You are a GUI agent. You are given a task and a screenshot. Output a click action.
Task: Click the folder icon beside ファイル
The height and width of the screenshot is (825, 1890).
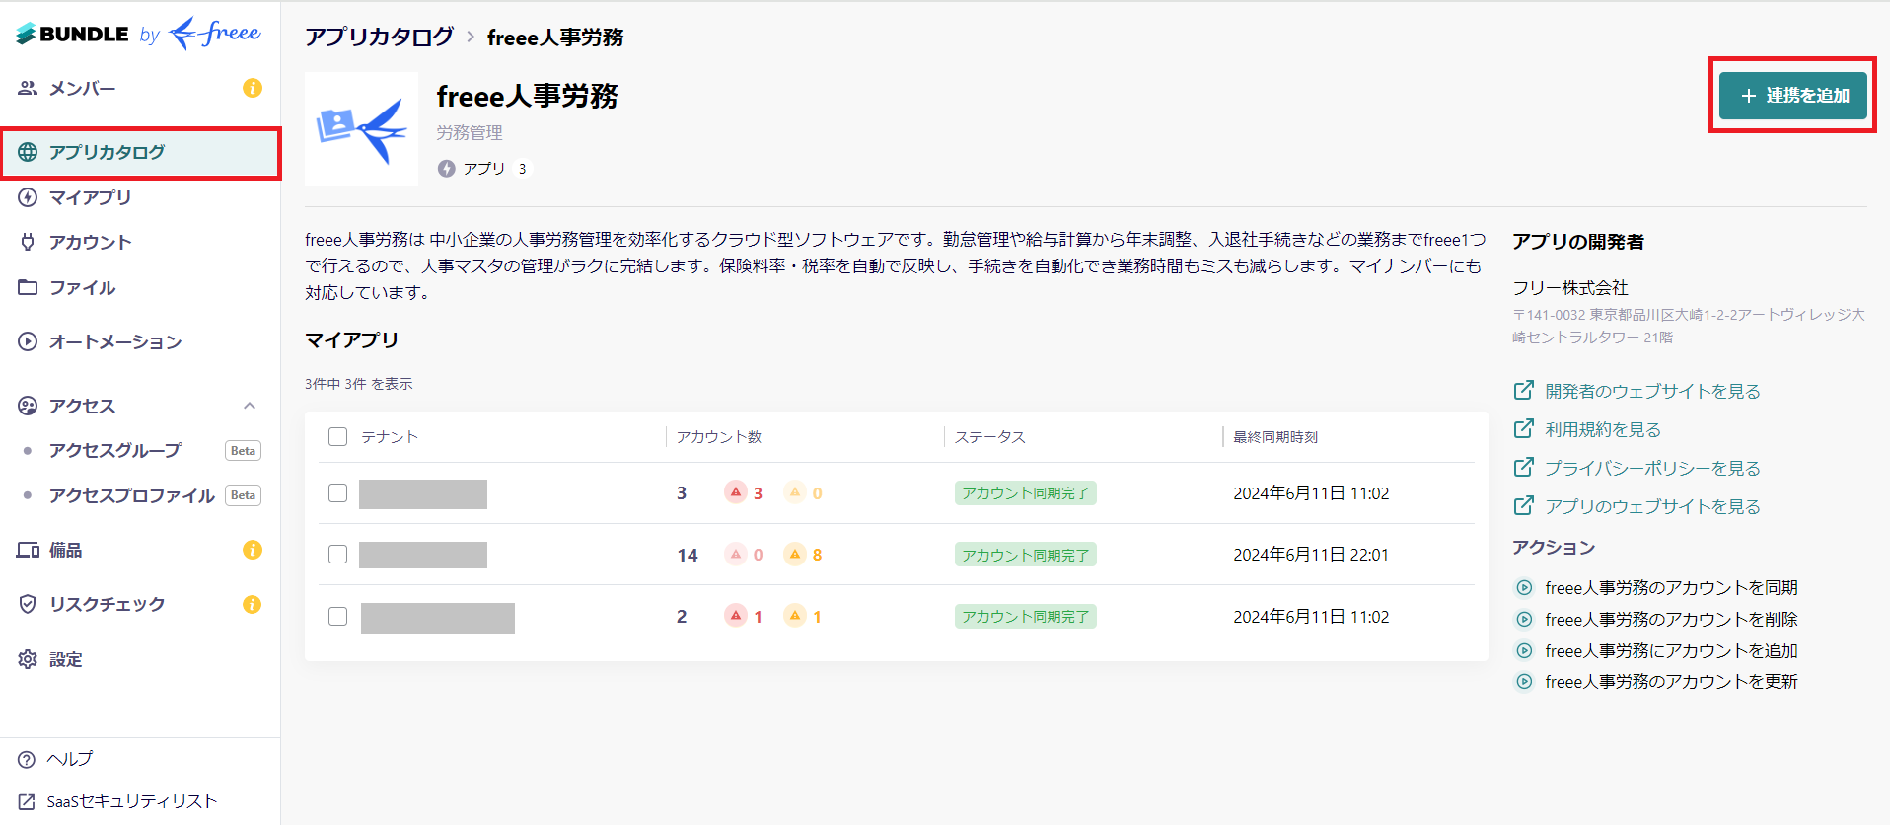pos(28,287)
